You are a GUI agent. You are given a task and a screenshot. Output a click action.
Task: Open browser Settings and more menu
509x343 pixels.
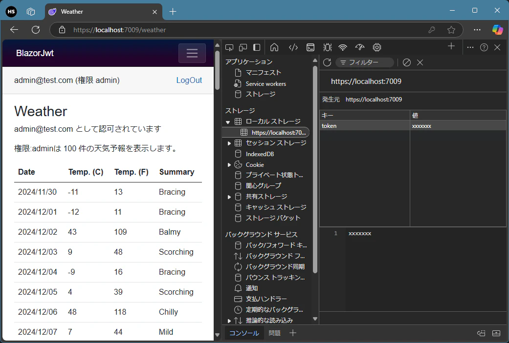click(477, 30)
